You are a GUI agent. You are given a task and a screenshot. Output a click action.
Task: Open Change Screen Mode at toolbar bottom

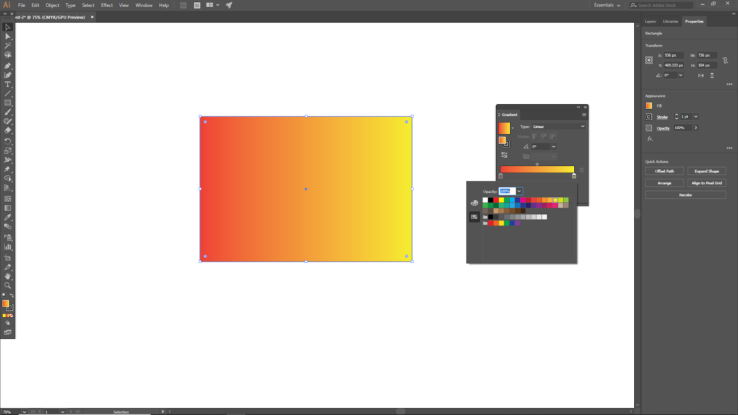click(x=8, y=332)
